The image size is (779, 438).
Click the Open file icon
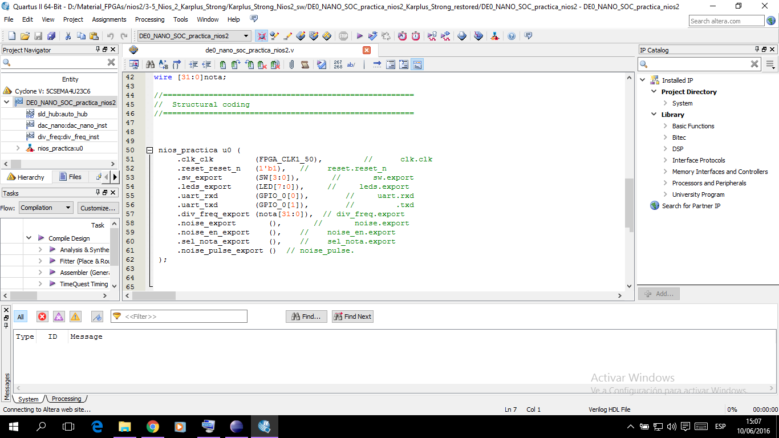click(x=25, y=36)
